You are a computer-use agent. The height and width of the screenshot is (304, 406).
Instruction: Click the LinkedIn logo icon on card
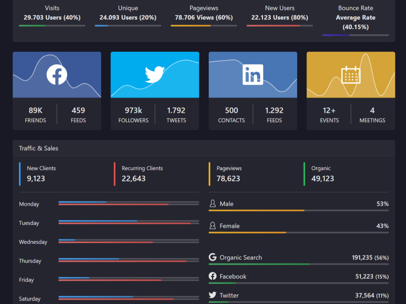[253, 75]
